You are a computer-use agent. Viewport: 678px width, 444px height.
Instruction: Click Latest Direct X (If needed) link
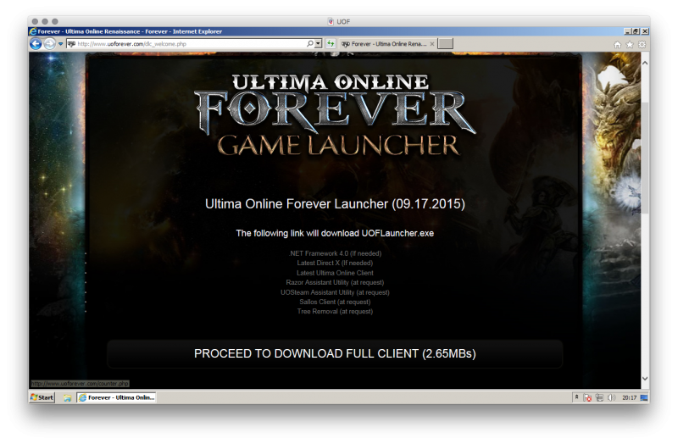335,263
